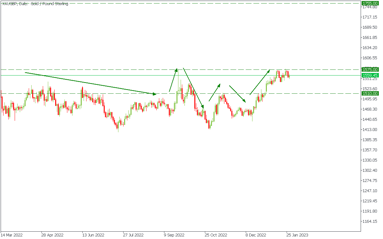
Task: Click the 25 Jan 2023 date label
Action: [298, 235]
